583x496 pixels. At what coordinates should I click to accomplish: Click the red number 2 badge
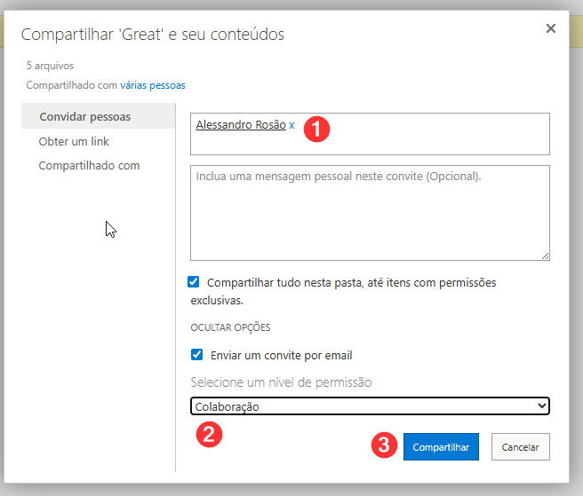207,434
